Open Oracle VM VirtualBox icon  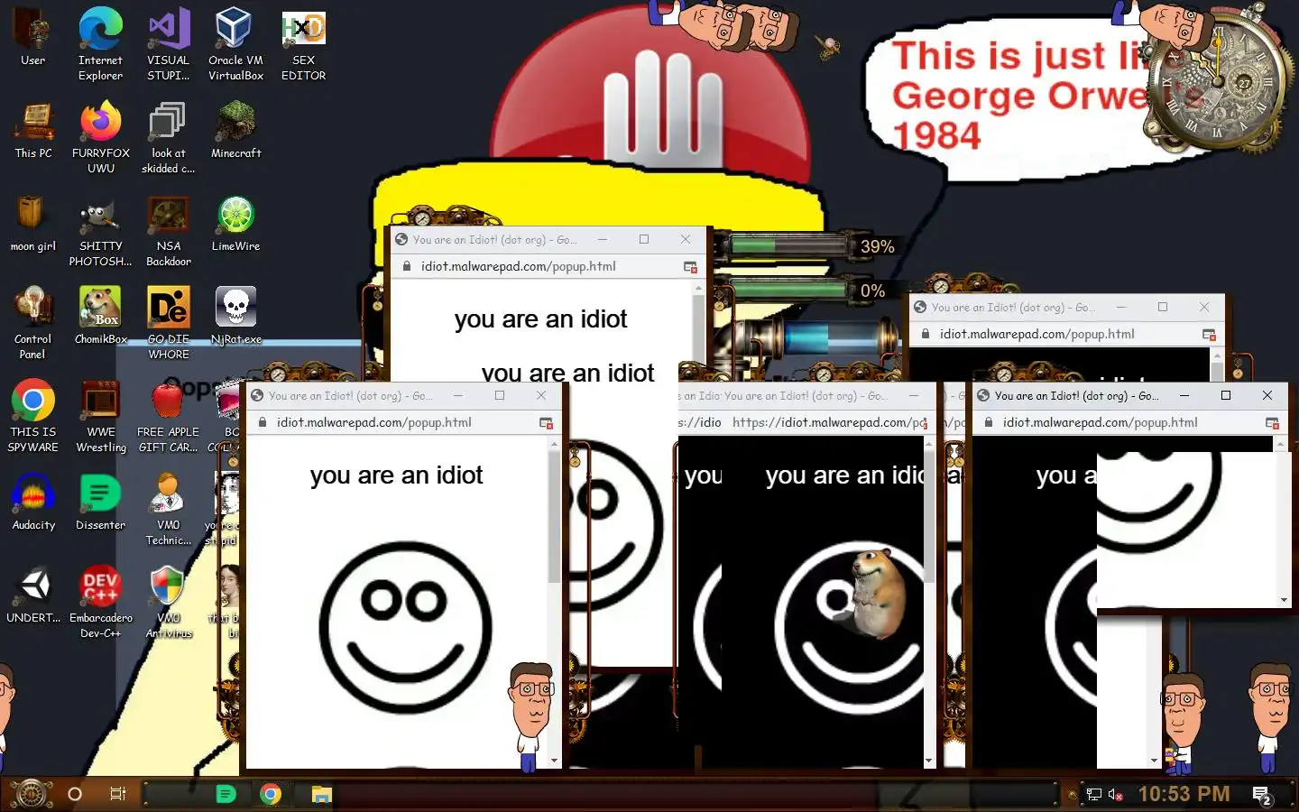(235, 44)
